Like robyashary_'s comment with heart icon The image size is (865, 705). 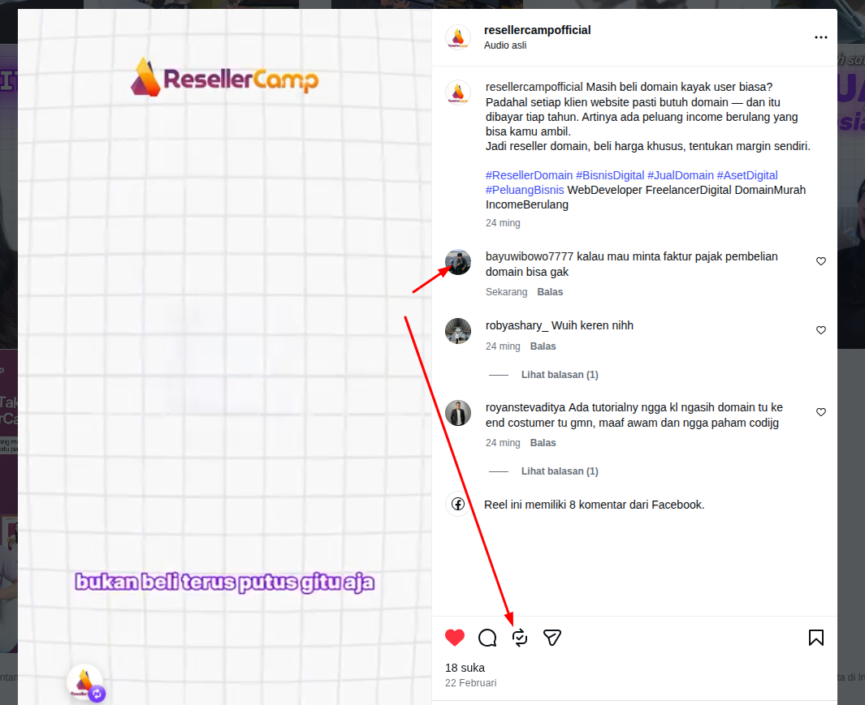point(821,330)
